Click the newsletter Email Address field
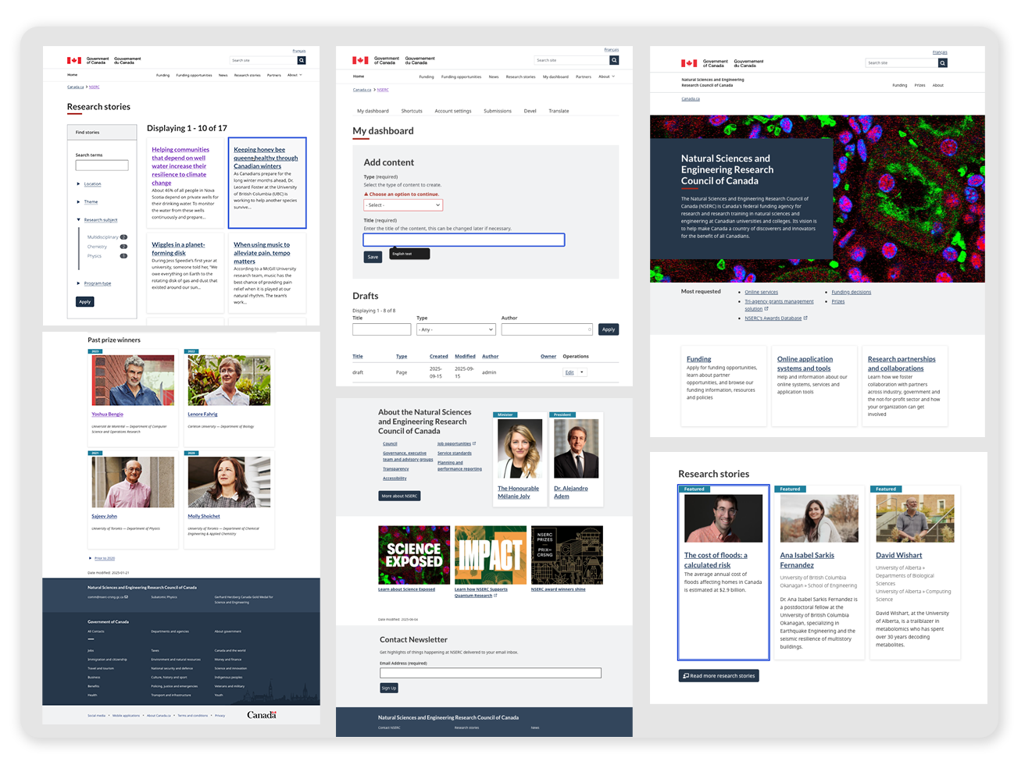The image size is (1032, 765). (490, 673)
